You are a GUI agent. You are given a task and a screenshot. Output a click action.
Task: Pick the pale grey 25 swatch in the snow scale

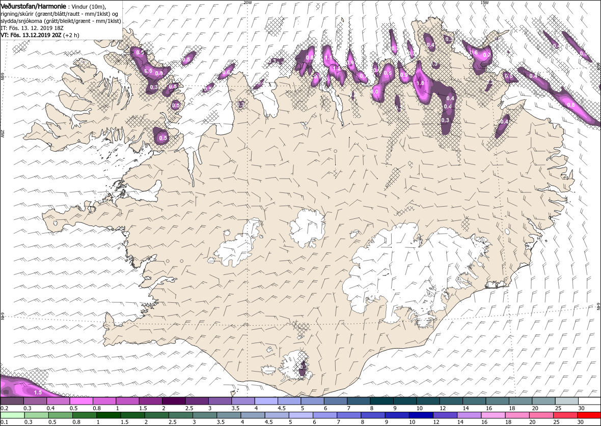tap(566, 401)
